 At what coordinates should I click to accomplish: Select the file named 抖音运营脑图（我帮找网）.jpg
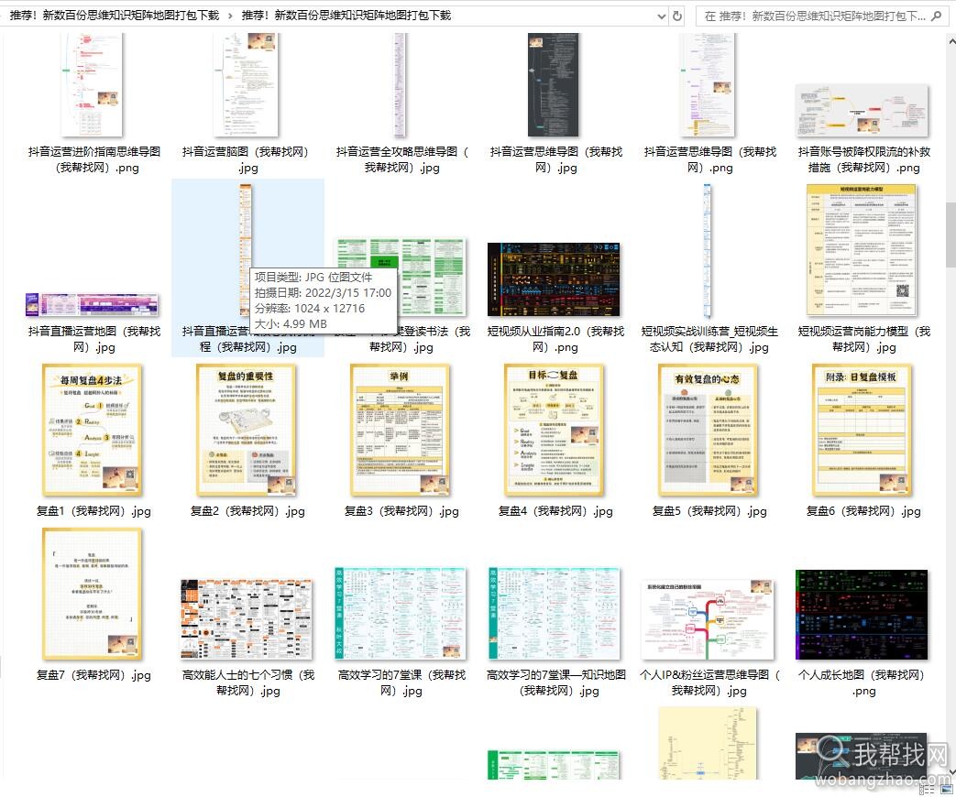click(246, 159)
